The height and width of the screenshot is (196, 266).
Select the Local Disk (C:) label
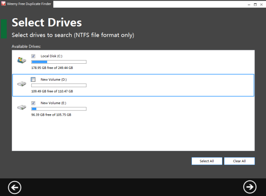pyautogui.click(x=52, y=56)
